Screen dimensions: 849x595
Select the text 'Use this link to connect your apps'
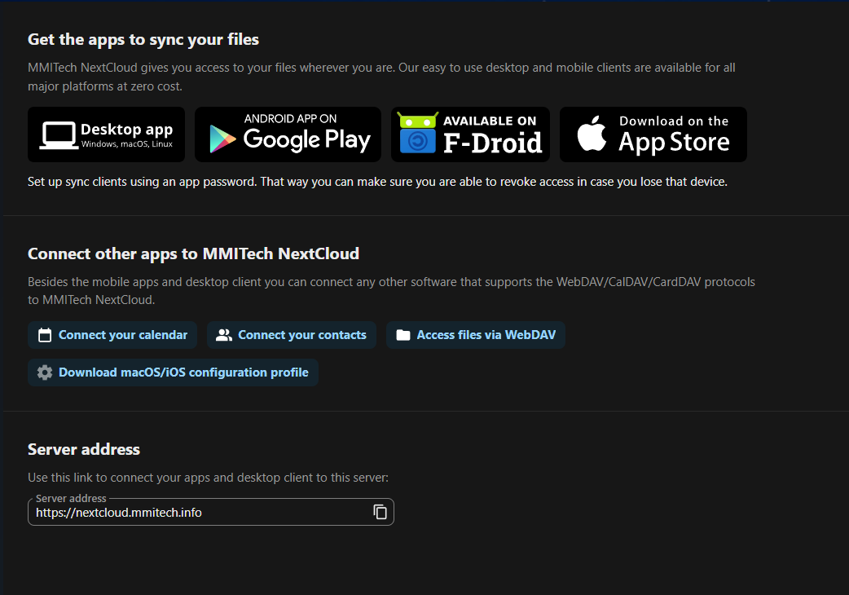tap(119, 478)
